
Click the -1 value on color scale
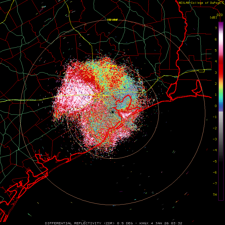point(215,117)
